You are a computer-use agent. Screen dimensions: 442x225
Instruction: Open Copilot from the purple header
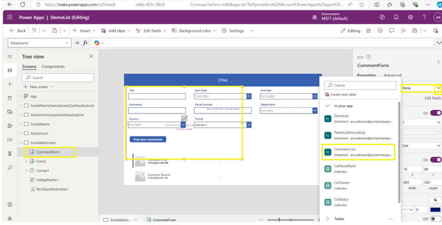[382, 17]
